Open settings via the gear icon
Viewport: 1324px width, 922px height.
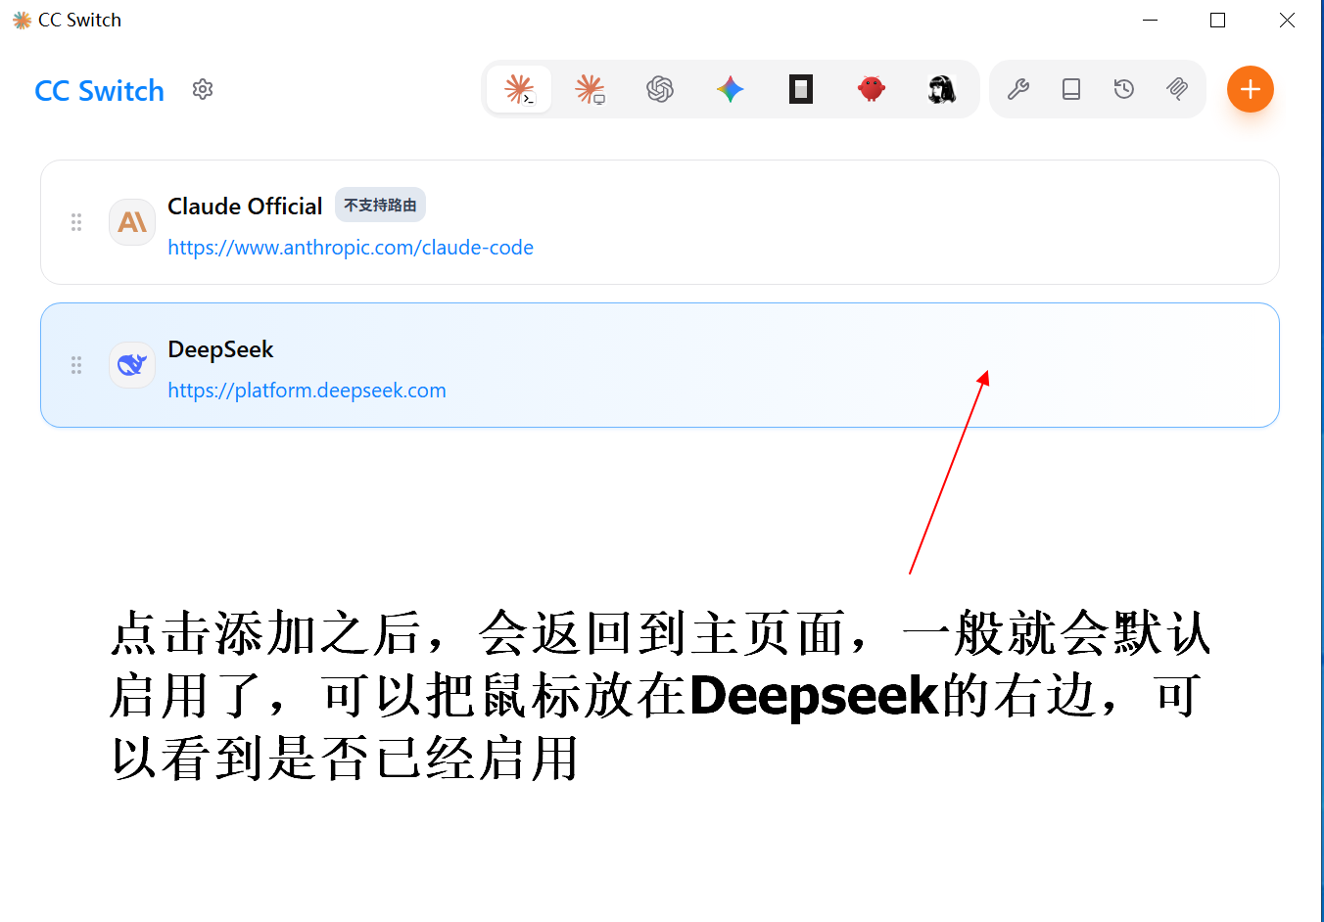click(203, 90)
